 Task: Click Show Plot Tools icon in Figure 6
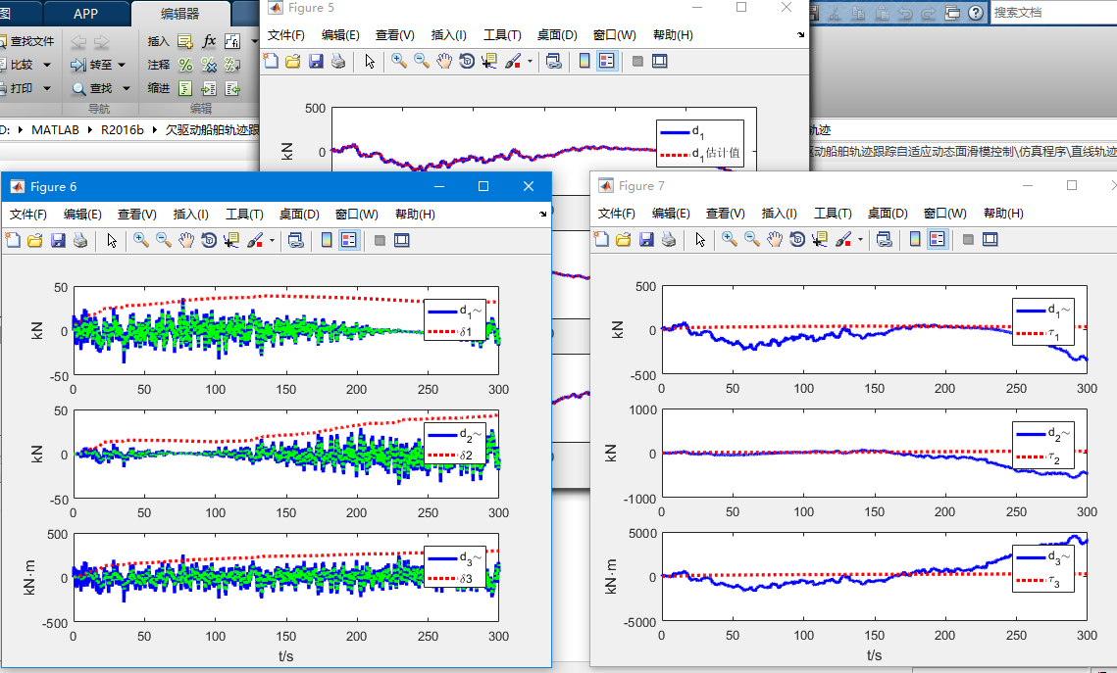[402, 240]
